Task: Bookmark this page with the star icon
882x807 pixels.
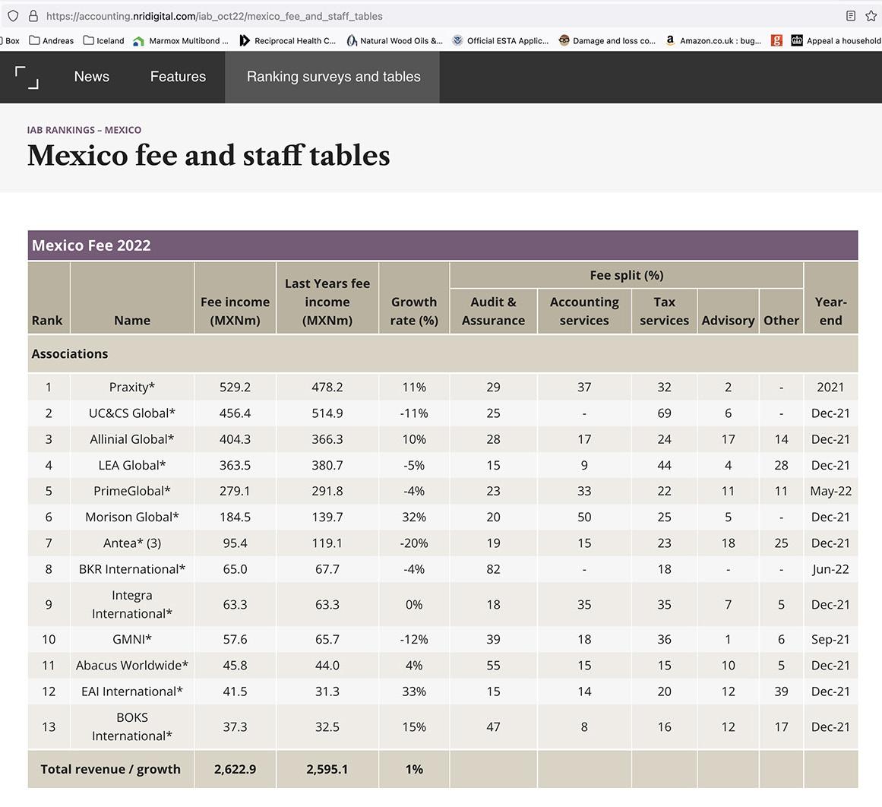Action: click(x=871, y=16)
